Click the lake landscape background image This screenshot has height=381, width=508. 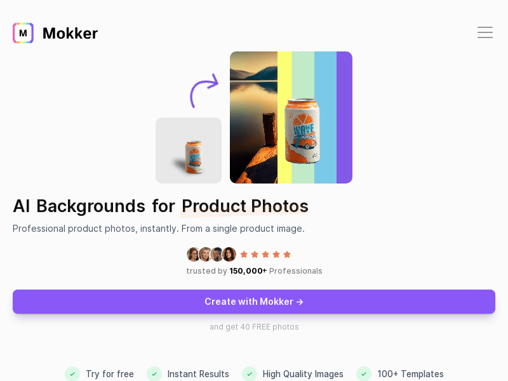pyautogui.click(x=253, y=117)
